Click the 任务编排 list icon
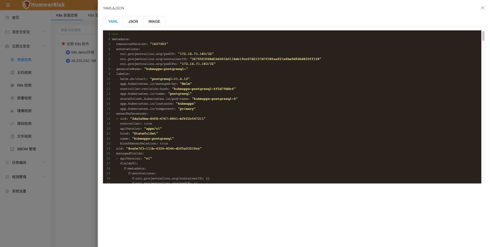This screenshot has width=490, height=247. [x=7, y=163]
